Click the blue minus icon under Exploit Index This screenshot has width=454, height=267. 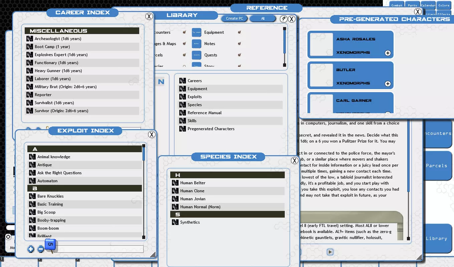click(41, 249)
